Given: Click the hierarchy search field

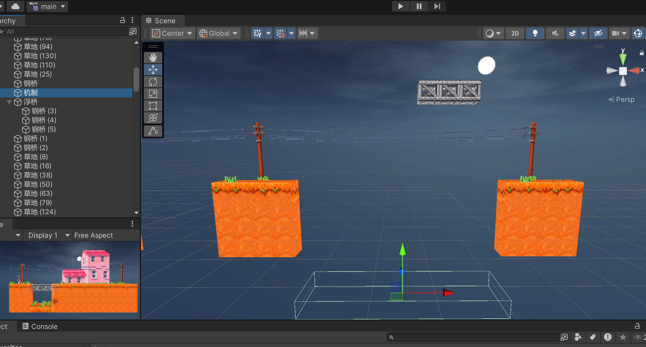Looking at the screenshot, I should 66,32.
